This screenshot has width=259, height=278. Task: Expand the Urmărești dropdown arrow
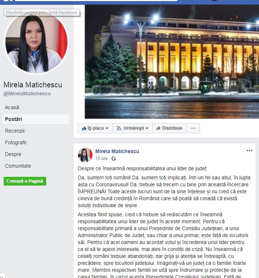(x=147, y=128)
